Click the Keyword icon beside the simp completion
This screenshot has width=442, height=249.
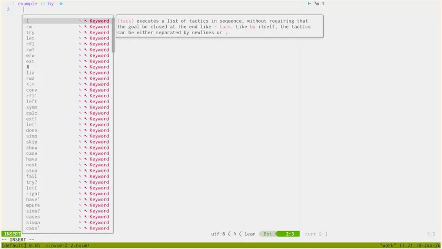[x=86, y=136]
